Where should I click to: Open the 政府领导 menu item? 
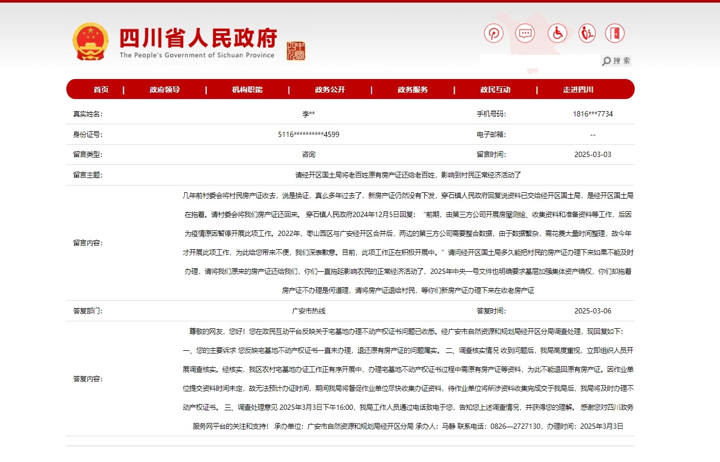click(165, 90)
